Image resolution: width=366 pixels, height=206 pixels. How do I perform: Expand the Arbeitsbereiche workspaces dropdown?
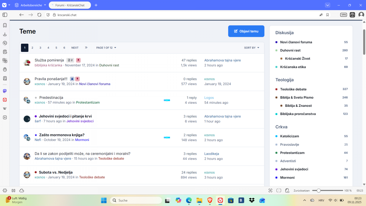click(x=30, y=5)
